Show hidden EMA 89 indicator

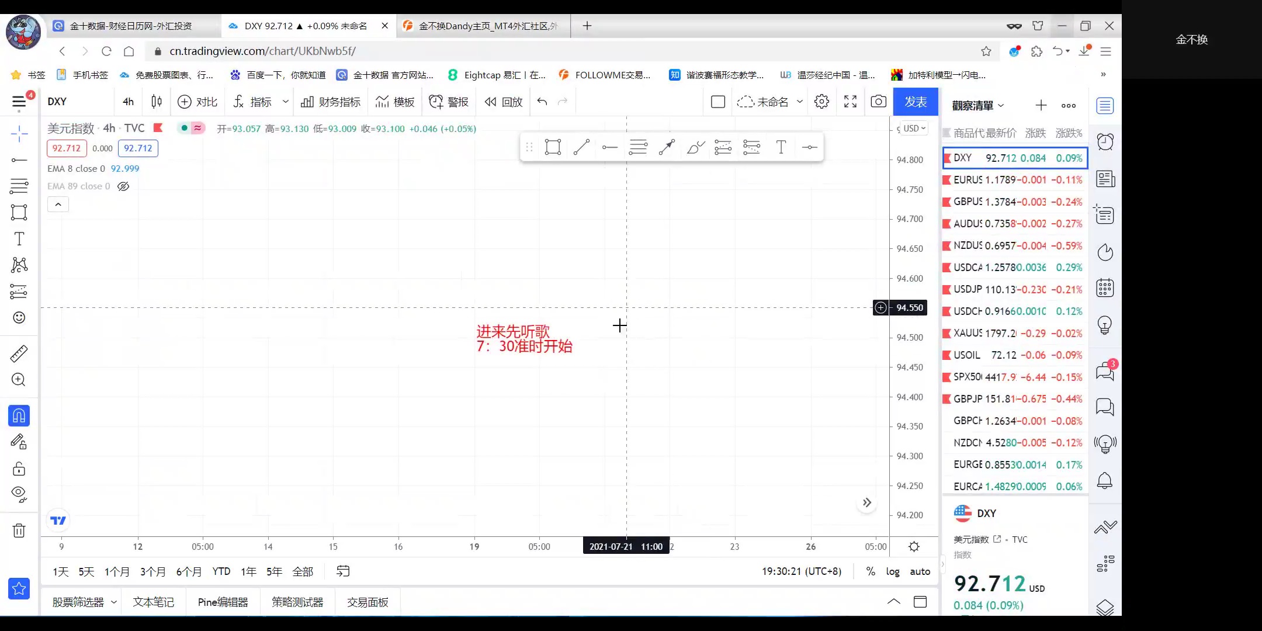tap(123, 186)
